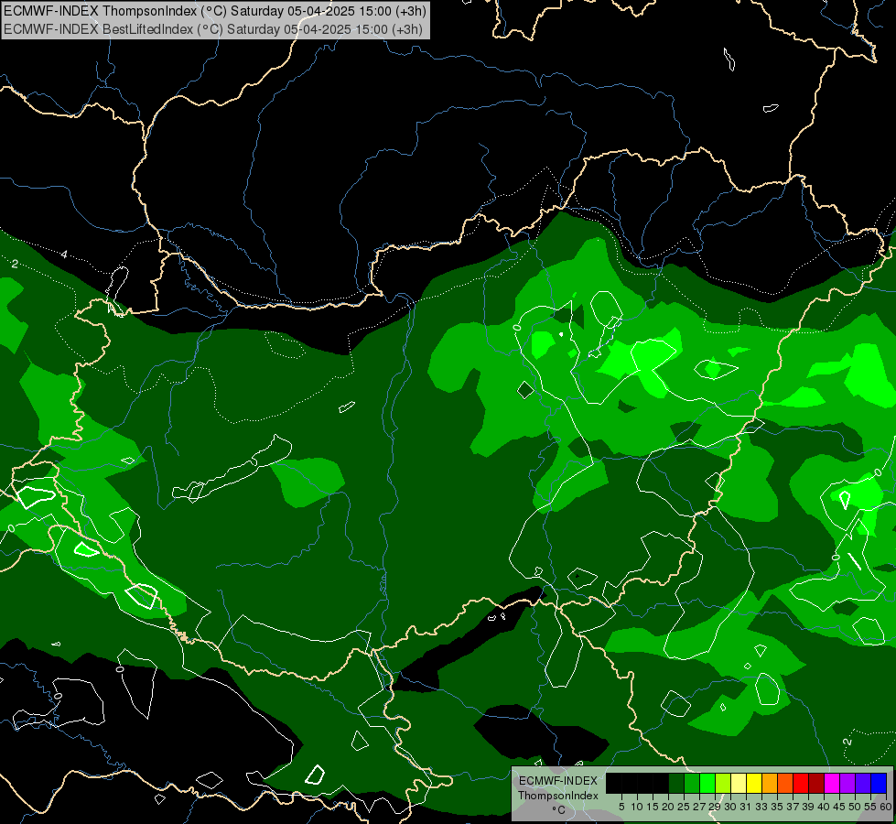Select the bright green 27–29 legend swatch
This screenshot has height=824, width=896.
click(707, 783)
